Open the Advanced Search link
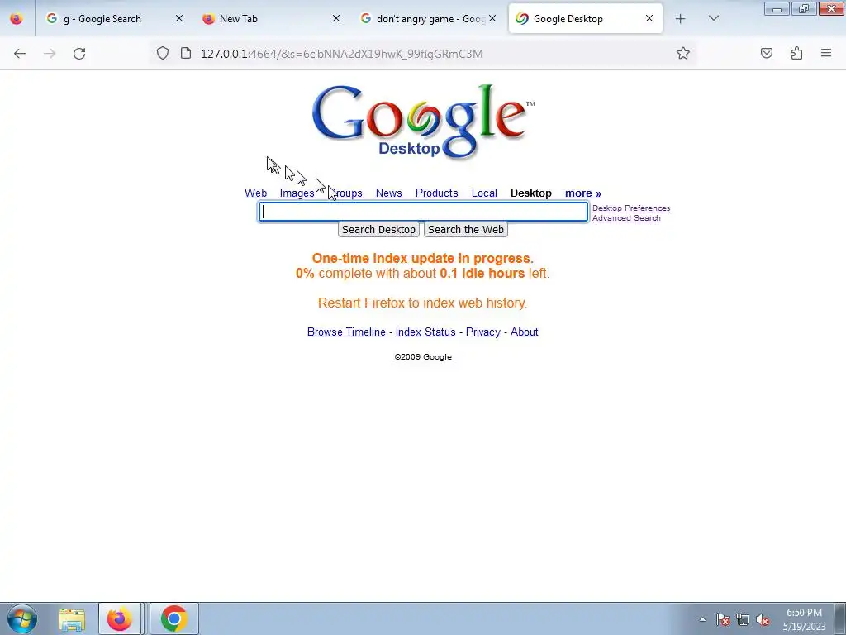 [x=626, y=218]
